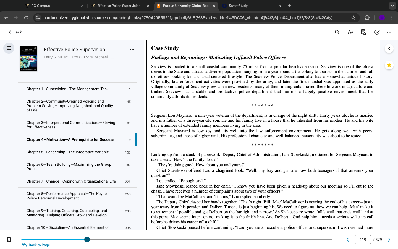Viewport: 398px width, 249px height.
Task: Click the Case Study heading
Action: point(165,48)
